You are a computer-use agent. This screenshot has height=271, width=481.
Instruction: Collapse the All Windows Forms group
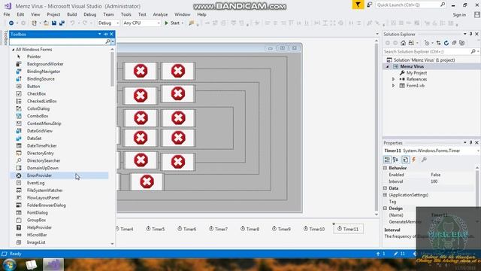point(14,50)
